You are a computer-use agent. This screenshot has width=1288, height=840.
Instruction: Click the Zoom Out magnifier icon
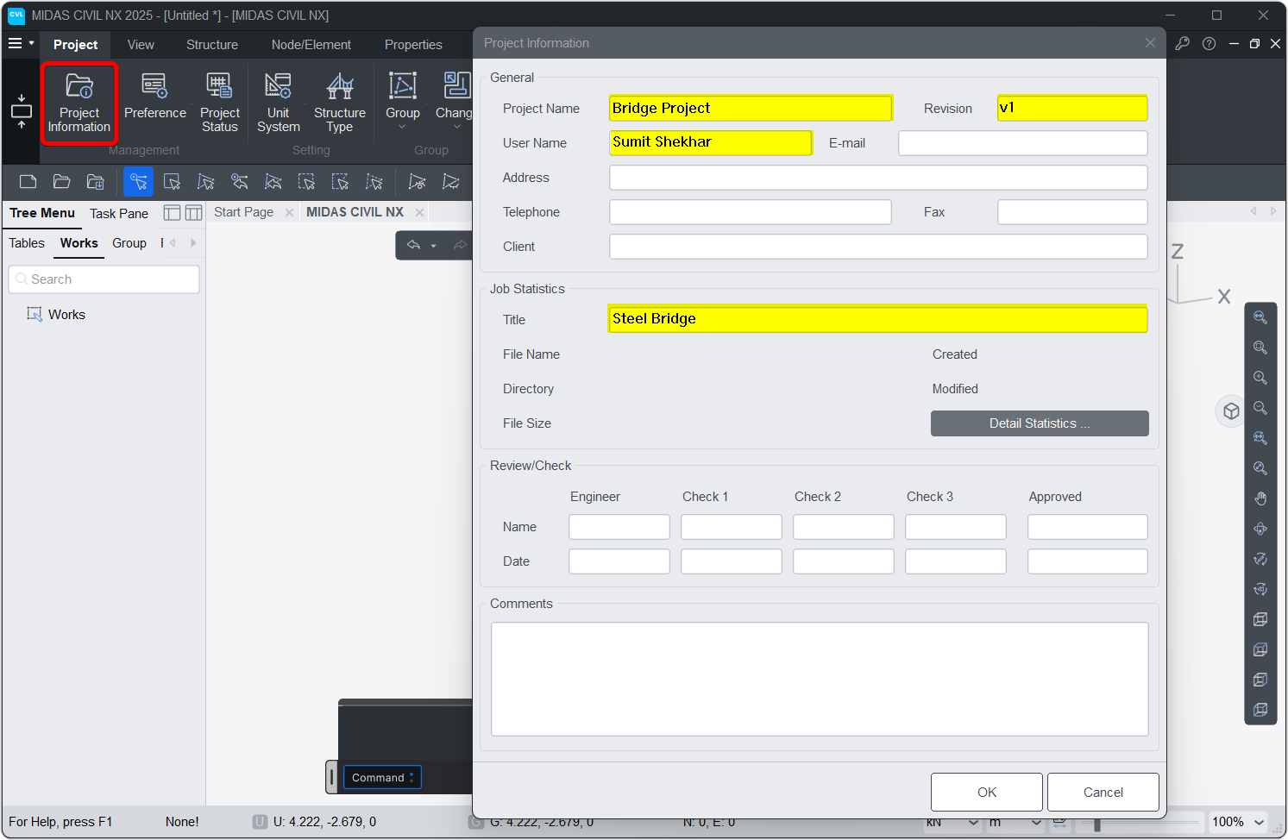(x=1260, y=408)
